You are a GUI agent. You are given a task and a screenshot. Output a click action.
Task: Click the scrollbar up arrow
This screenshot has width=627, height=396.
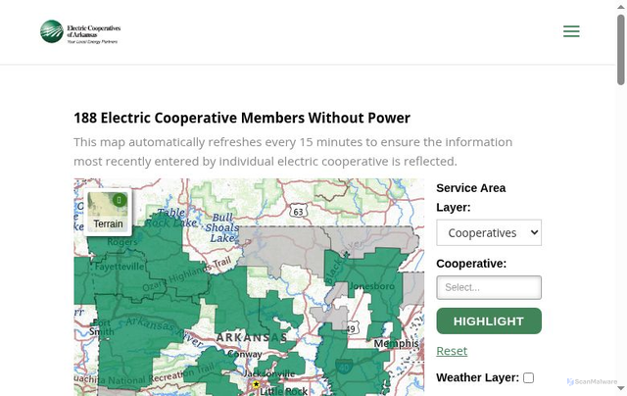tap(620, 7)
